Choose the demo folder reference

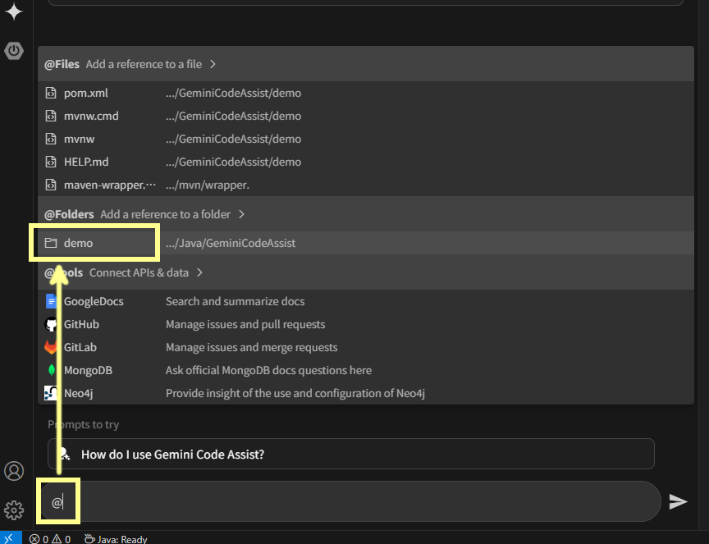coord(366,243)
